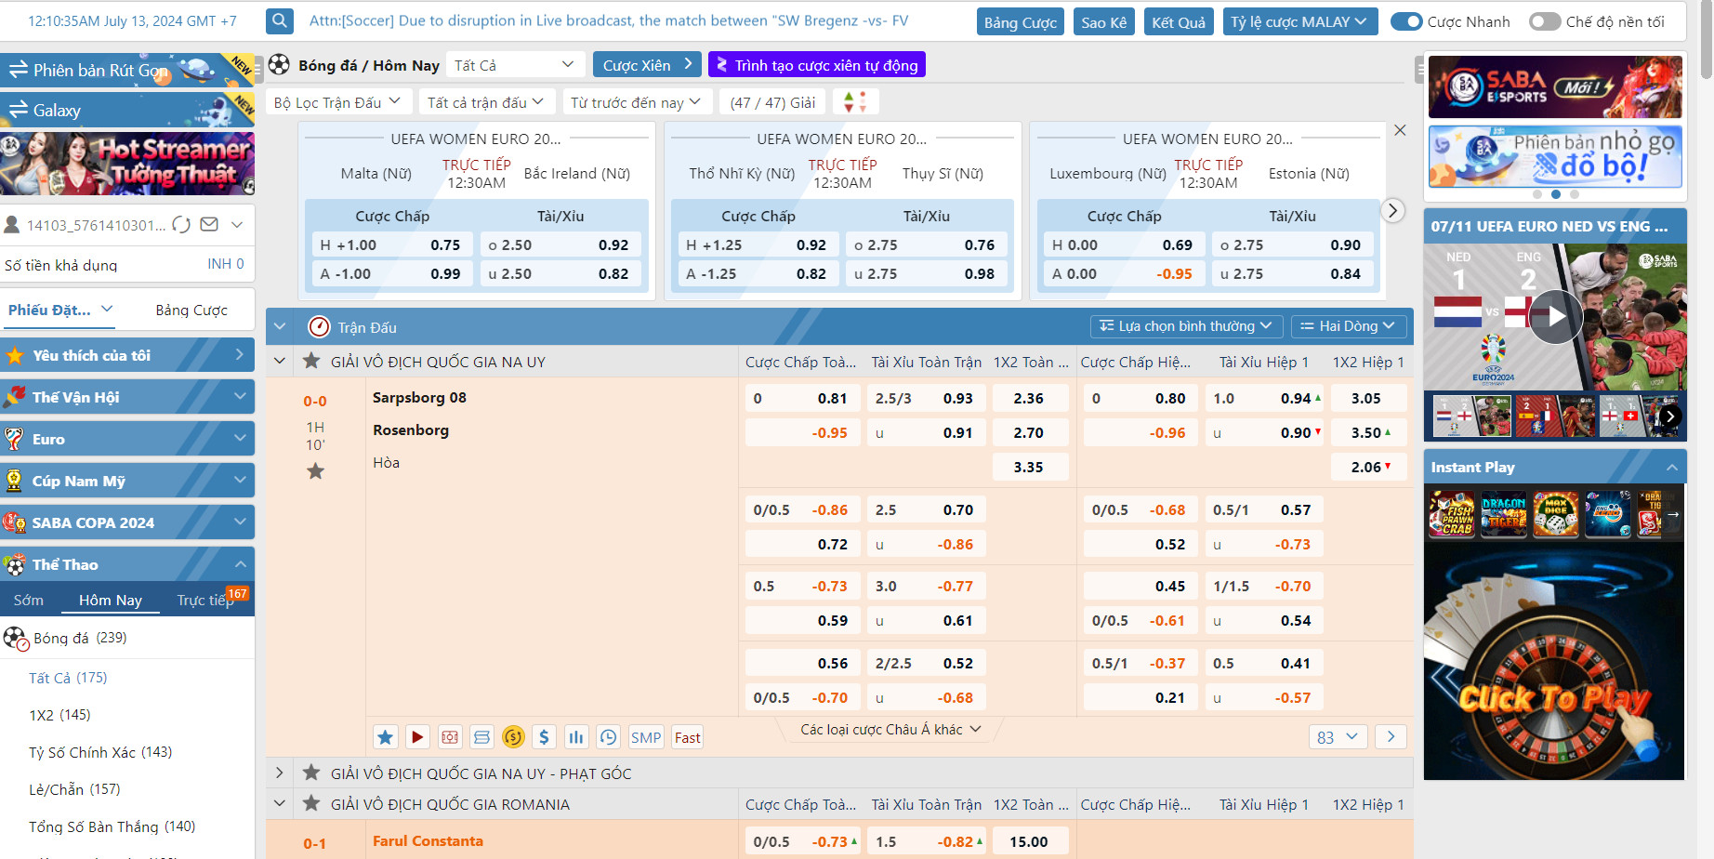
Task: Open the Cược Xiên parlay button
Action: tap(647, 65)
